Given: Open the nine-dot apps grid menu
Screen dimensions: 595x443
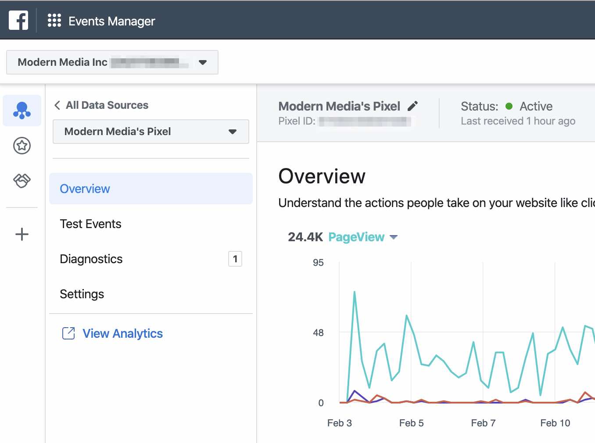Looking at the screenshot, I should pos(54,20).
